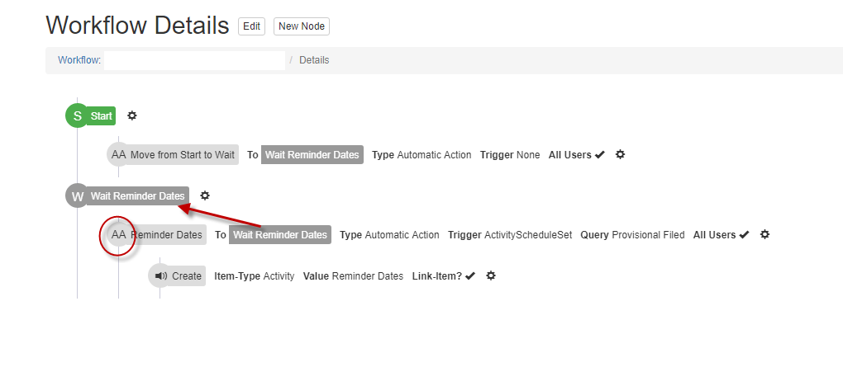Open gear settings beside Wait Reminder Dates node

tap(205, 195)
